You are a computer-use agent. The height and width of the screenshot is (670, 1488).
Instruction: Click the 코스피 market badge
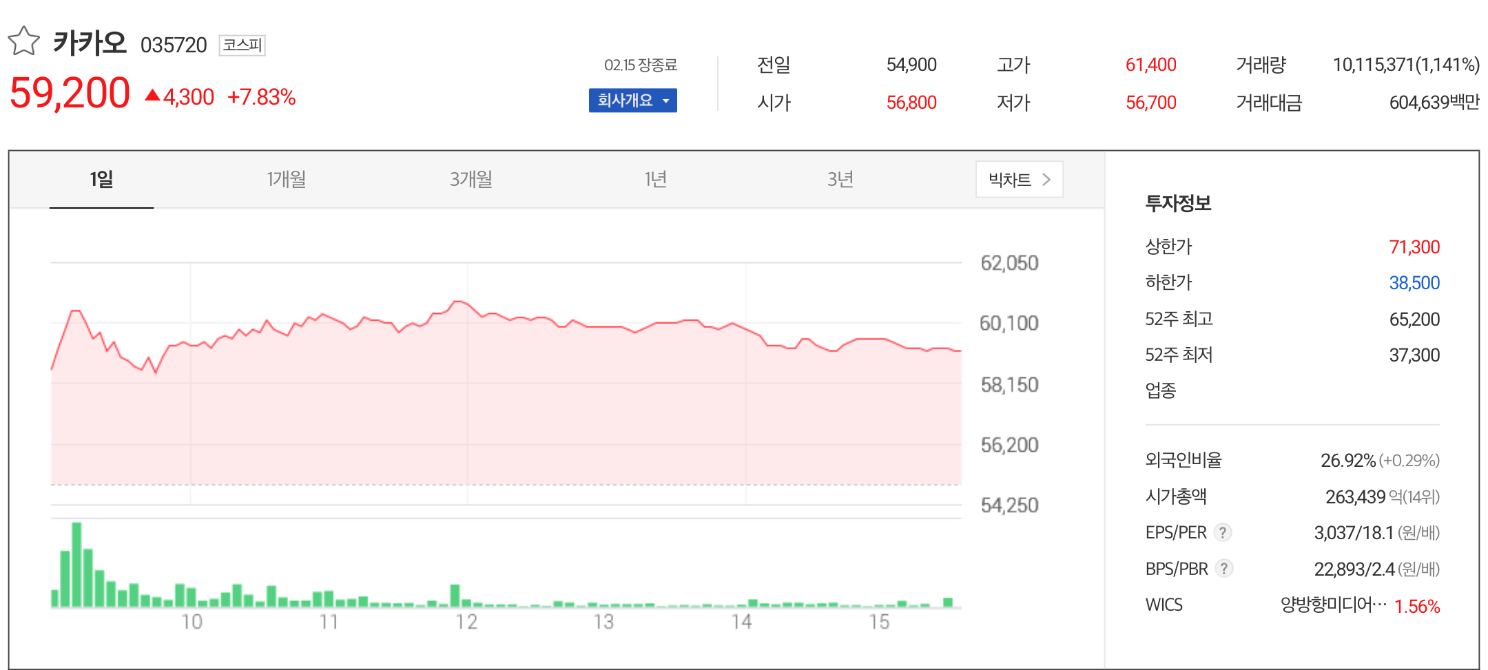click(242, 45)
